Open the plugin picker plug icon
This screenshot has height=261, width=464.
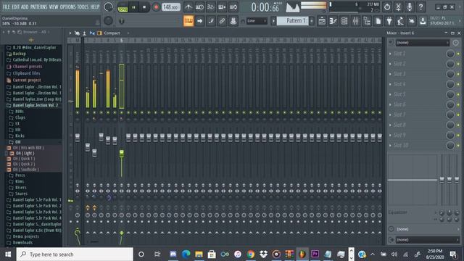(x=389, y=21)
